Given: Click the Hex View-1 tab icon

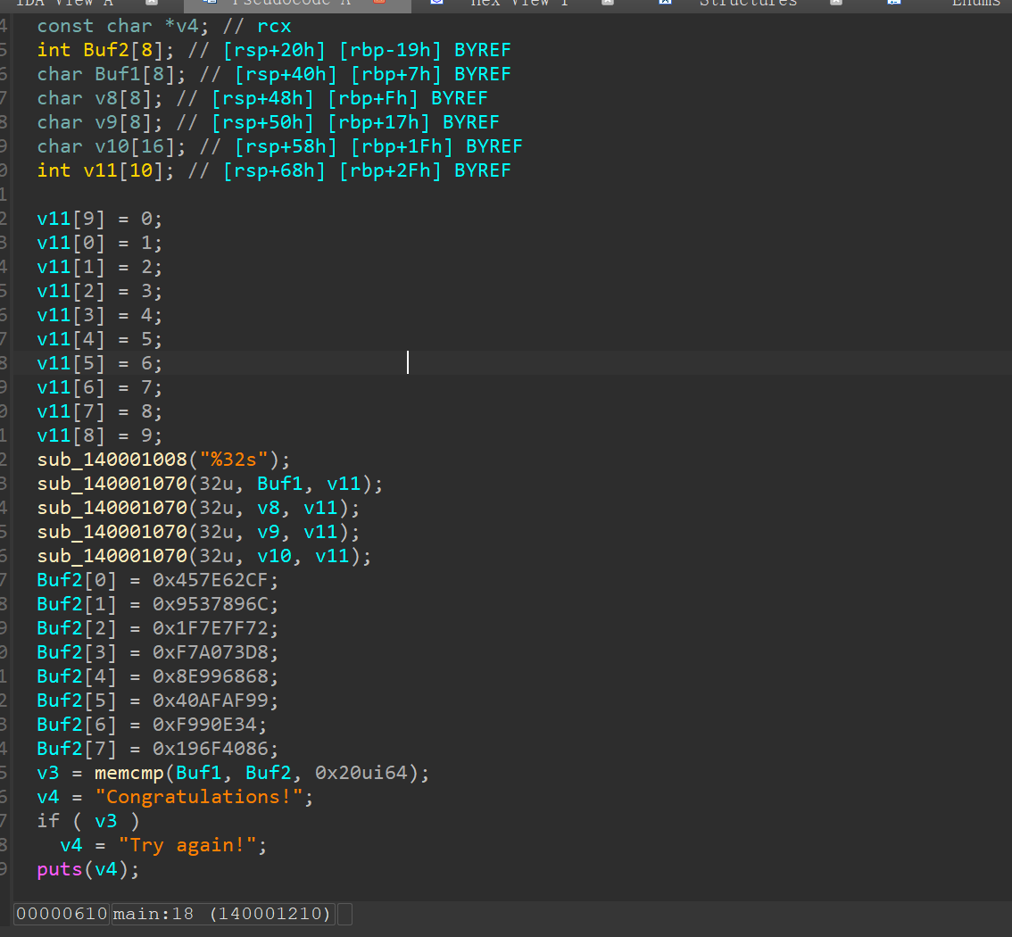Looking at the screenshot, I should tap(436, 3).
